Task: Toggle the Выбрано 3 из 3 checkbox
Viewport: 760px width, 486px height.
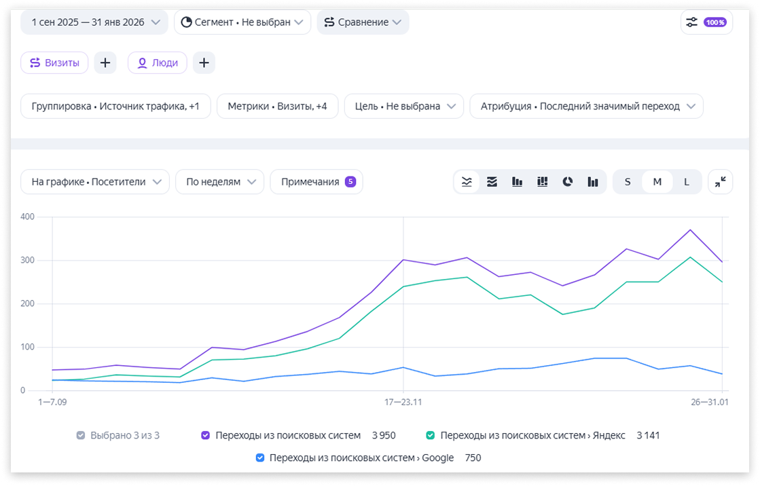Action: (x=80, y=435)
